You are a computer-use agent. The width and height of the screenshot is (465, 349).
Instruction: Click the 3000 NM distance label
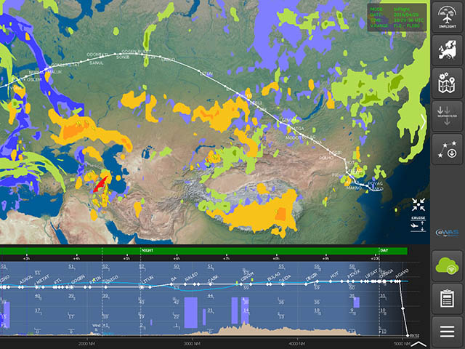pyautogui.click(x=192, y=344)
